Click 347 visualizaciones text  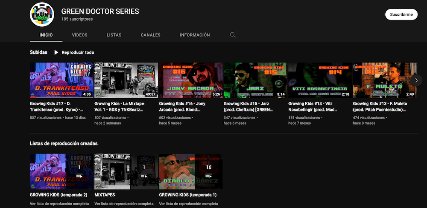click(240, 118)
